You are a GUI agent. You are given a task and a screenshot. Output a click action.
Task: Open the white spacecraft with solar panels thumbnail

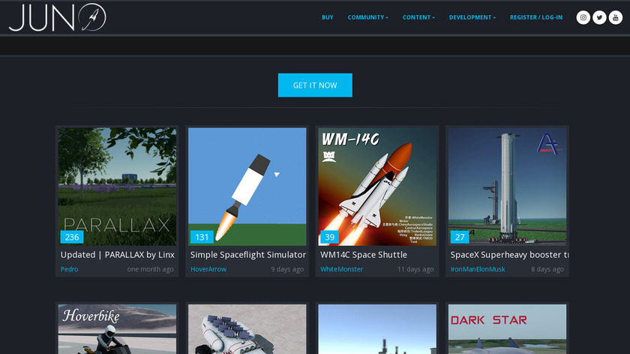[x=247, y=329]
